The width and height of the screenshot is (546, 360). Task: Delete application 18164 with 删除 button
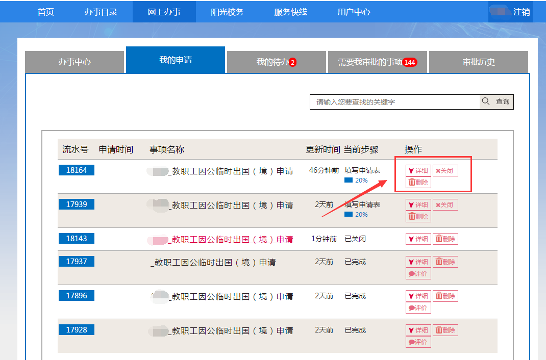pos(418,183)
